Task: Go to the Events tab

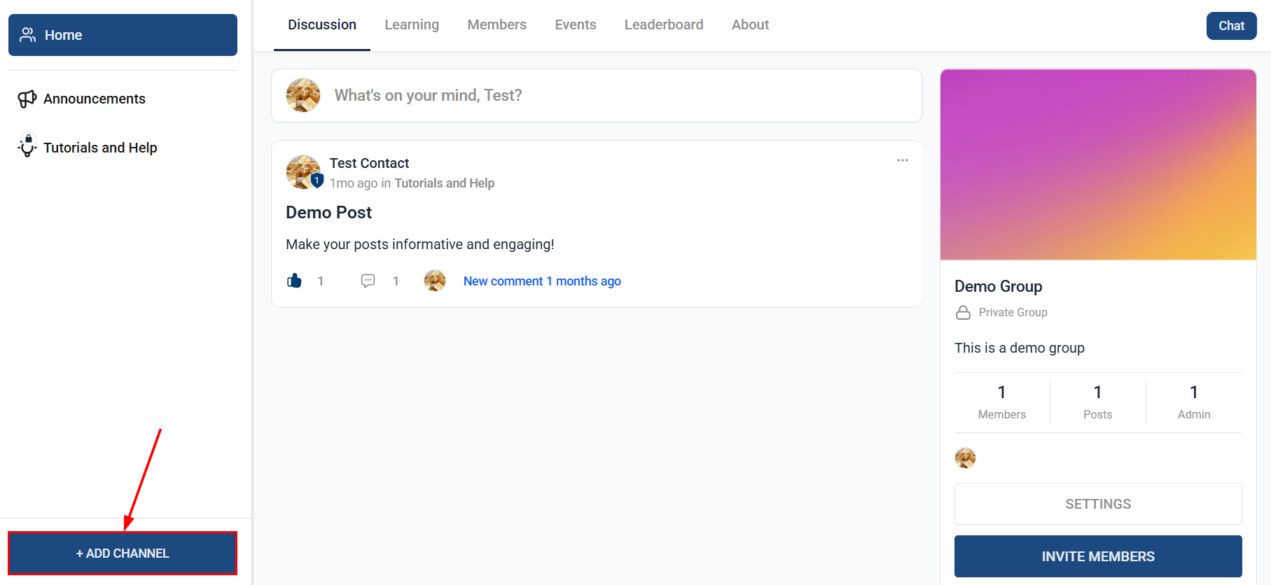Action: (x=576, y=24)
